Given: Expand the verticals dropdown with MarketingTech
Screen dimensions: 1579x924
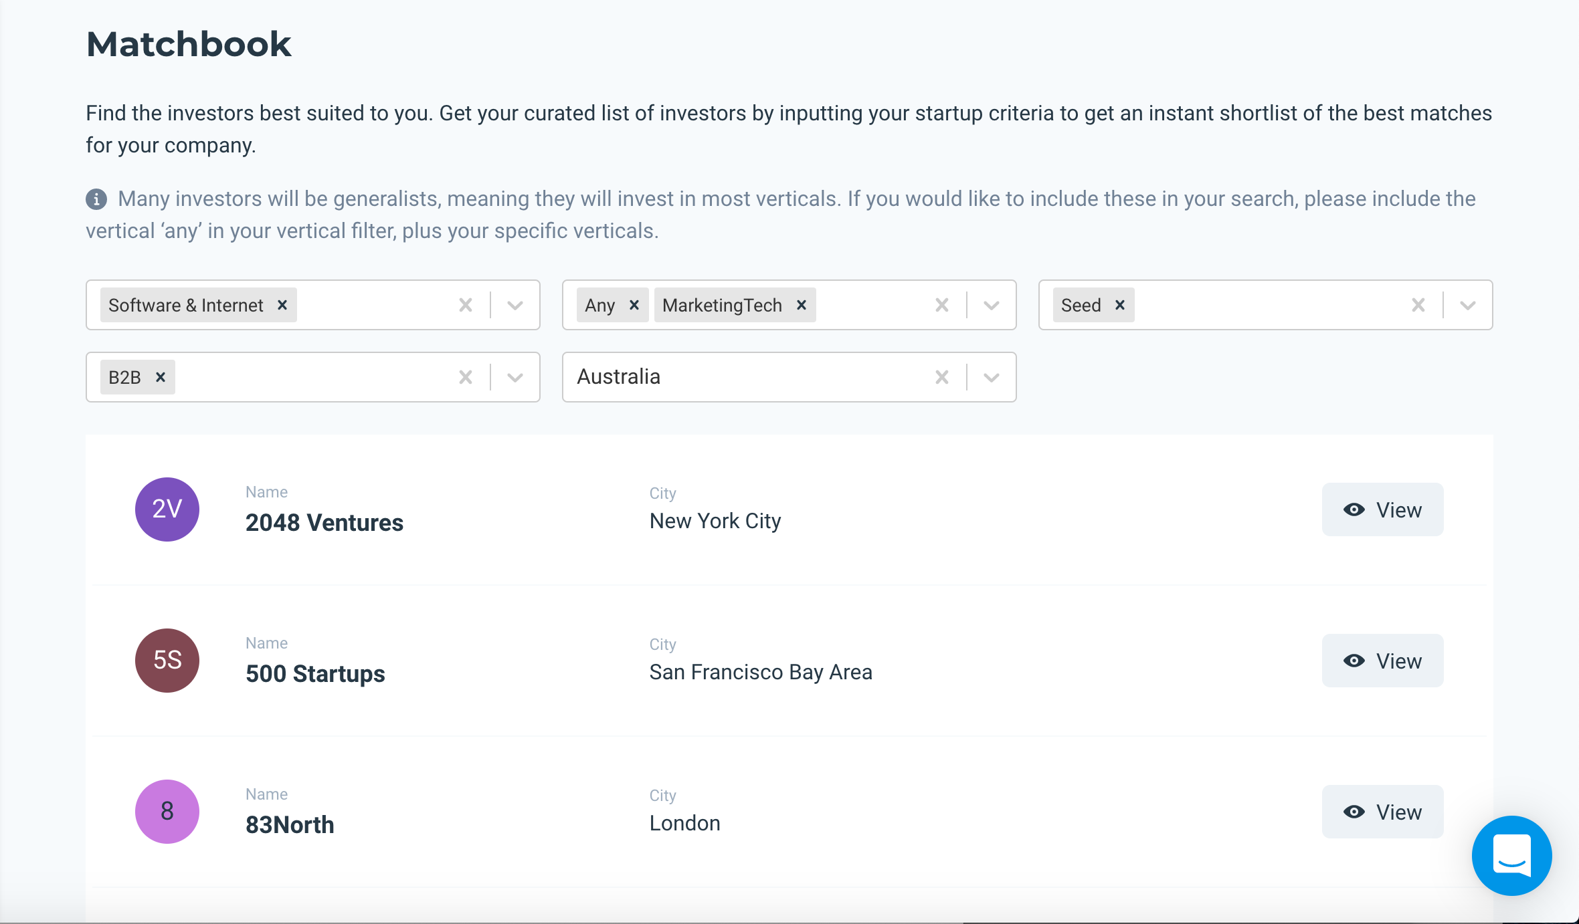Looking at the screenshot, I should 991,305.
